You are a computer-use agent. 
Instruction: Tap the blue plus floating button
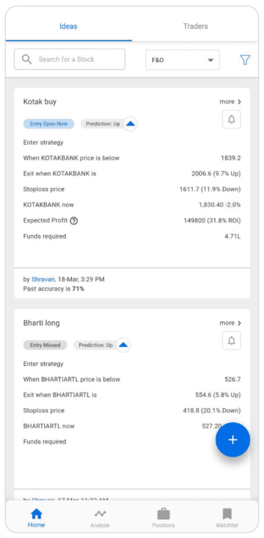point(233,440)
